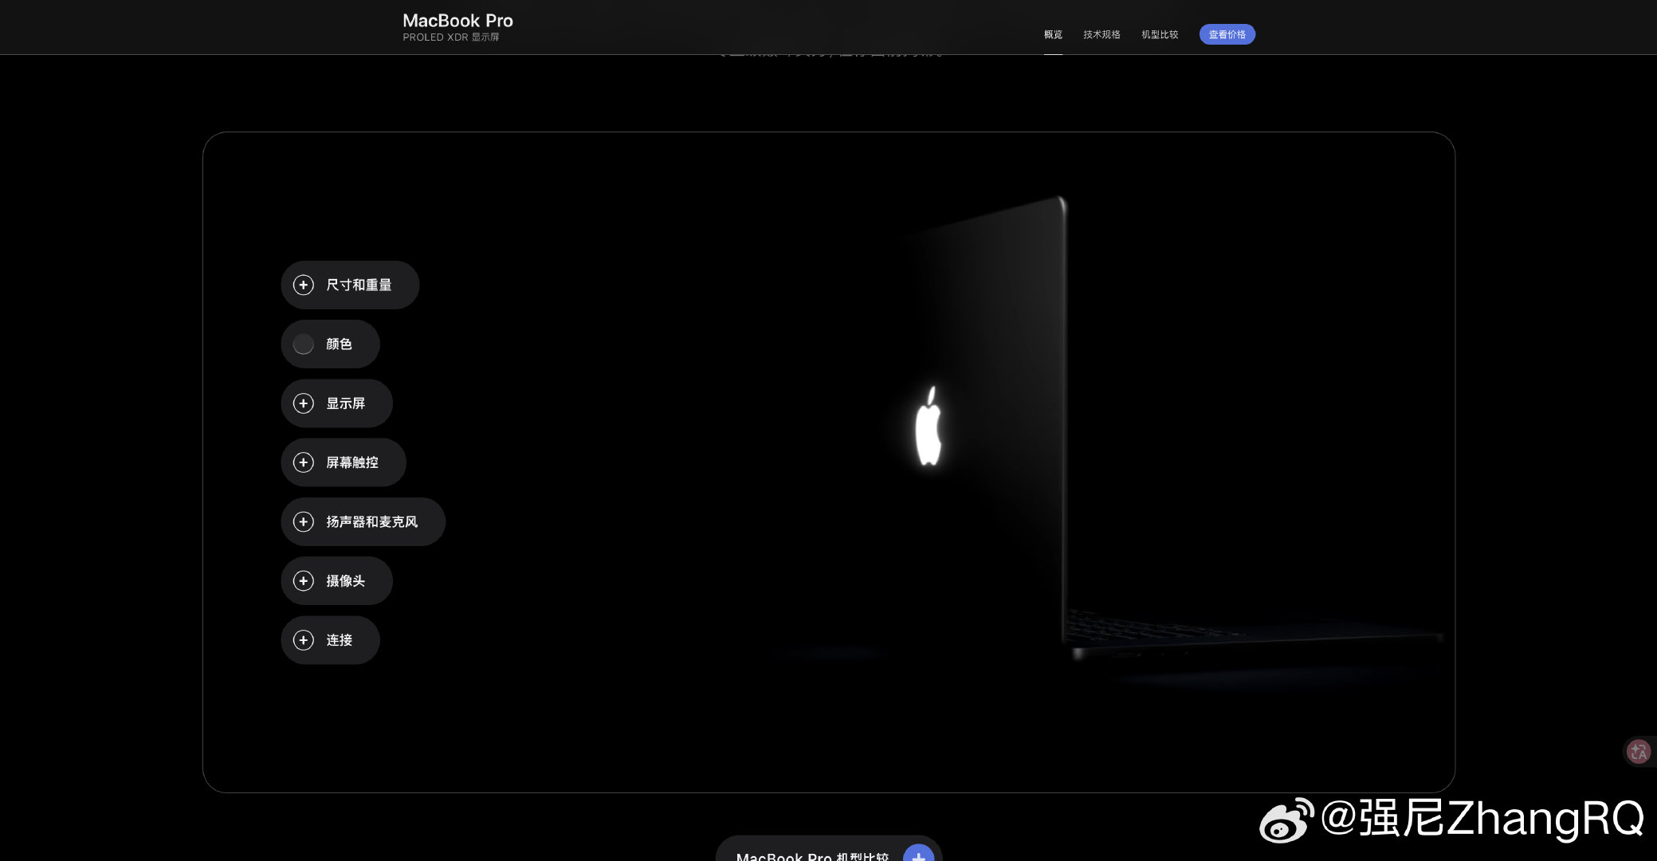The width and height of the screenshot is (1657, 861).
Task: Click the 查看价格 button
Action: [1227, 34]
